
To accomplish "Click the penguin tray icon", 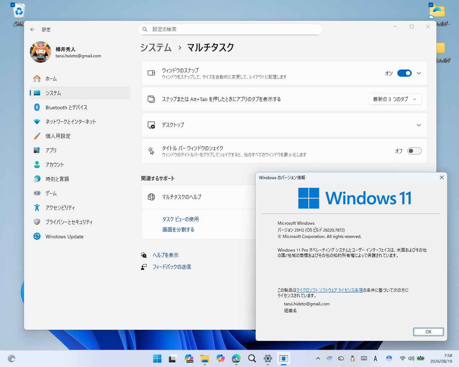I will 352,358.
